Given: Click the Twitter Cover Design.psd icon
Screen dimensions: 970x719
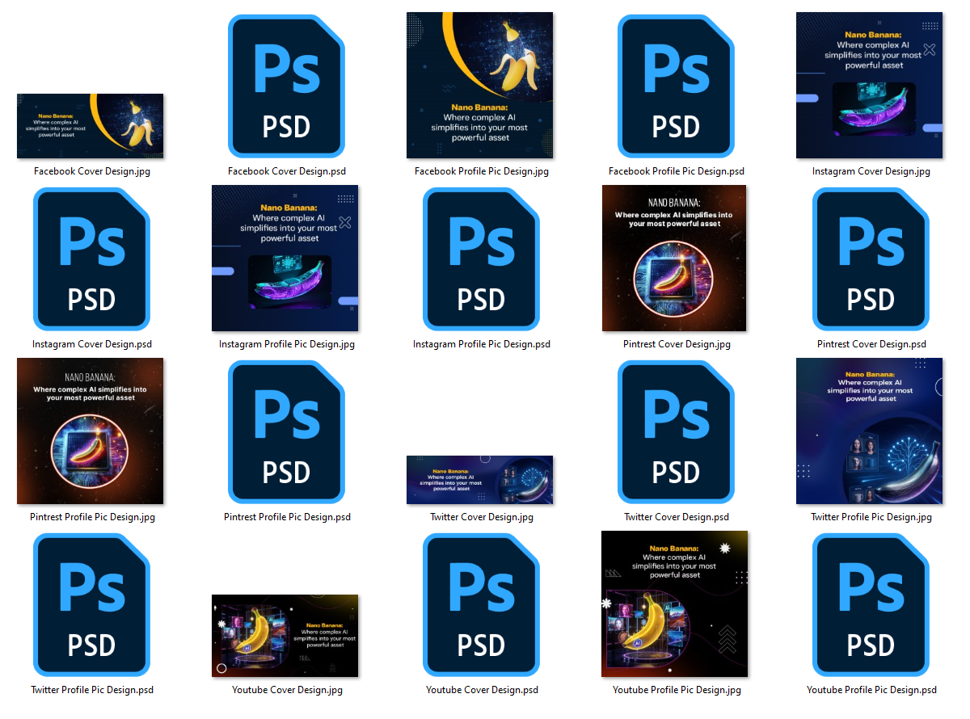Looking at the screenshot, I should [676, 431].
